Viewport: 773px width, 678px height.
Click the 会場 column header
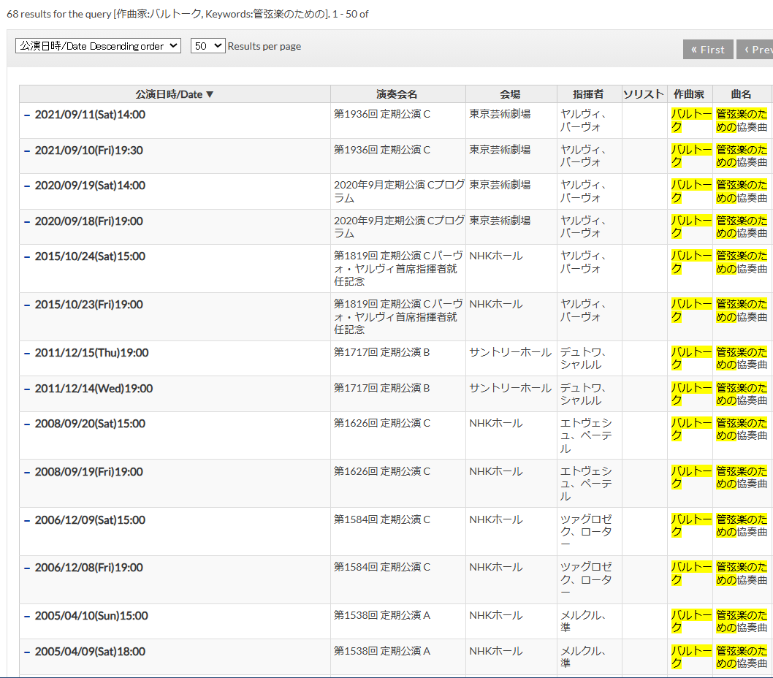pos(511,94)
